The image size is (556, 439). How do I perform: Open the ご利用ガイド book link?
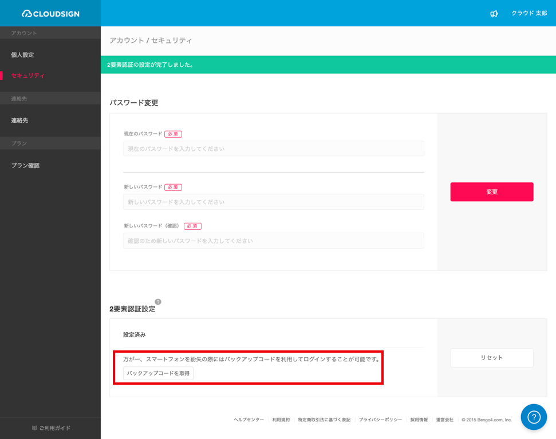[51, 428]
